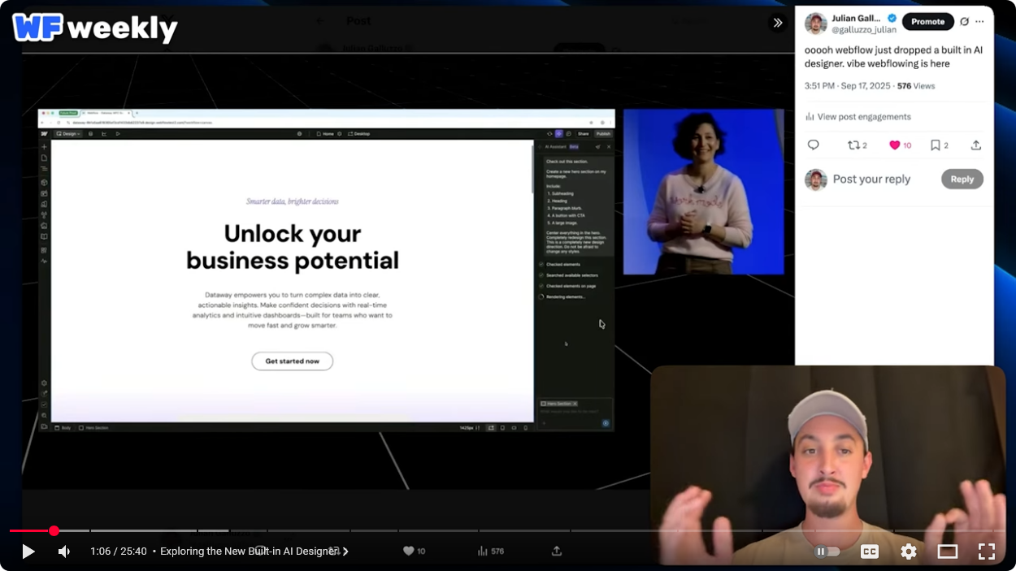Click the tweet reply speech-bubble icon
This screenshot has height=571, width=1016.
pyautogui.click(x=814, y=145)
